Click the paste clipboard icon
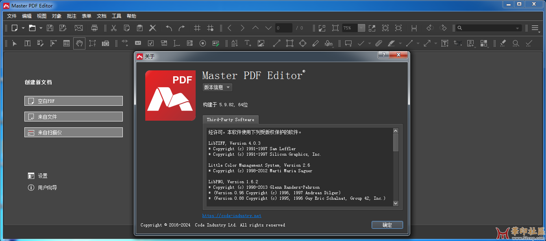This screenshot has width=546, height=241. tap(140, 28)
